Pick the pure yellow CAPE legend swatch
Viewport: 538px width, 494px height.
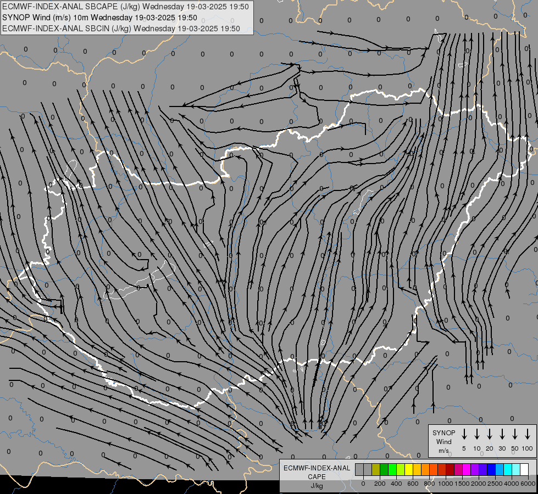[409, 469]
